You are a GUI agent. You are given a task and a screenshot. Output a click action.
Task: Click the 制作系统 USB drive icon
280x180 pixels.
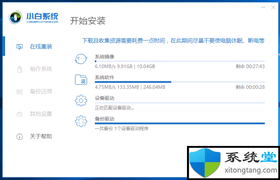click(x=19, y=70)
